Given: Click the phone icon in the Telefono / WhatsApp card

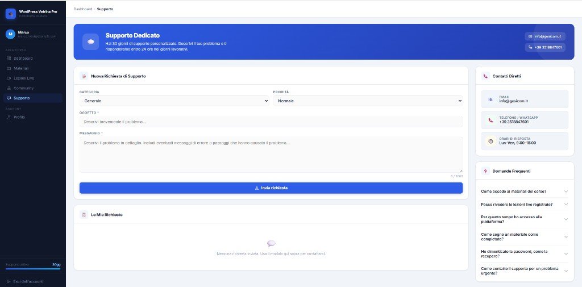Looking at the screenshot, I should click(x=490, y=120).
